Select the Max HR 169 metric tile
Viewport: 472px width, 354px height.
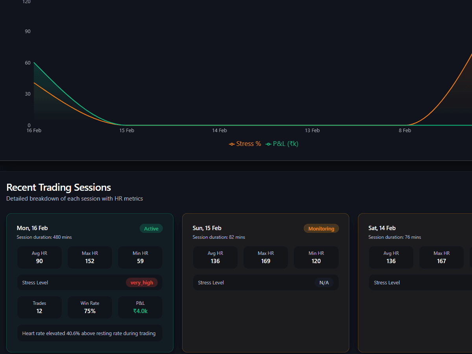265,257
